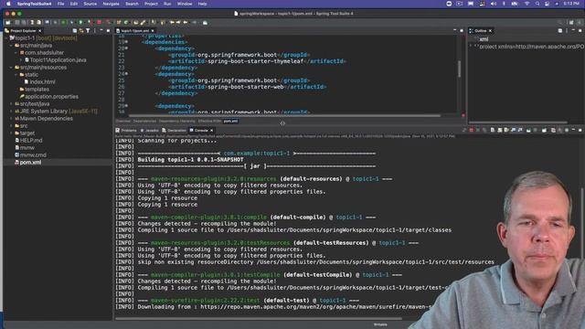Click the Outline view sort icon
Viewport: 585px width, 329px height.
[x=560, y=30]
